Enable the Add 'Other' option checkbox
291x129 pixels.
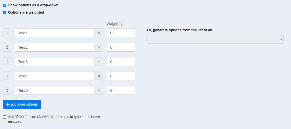[x=5, y=117]
